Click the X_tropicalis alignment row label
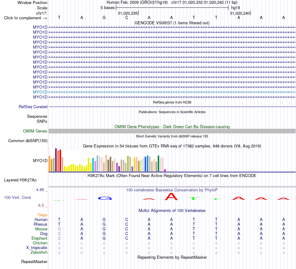 [37, 248]
